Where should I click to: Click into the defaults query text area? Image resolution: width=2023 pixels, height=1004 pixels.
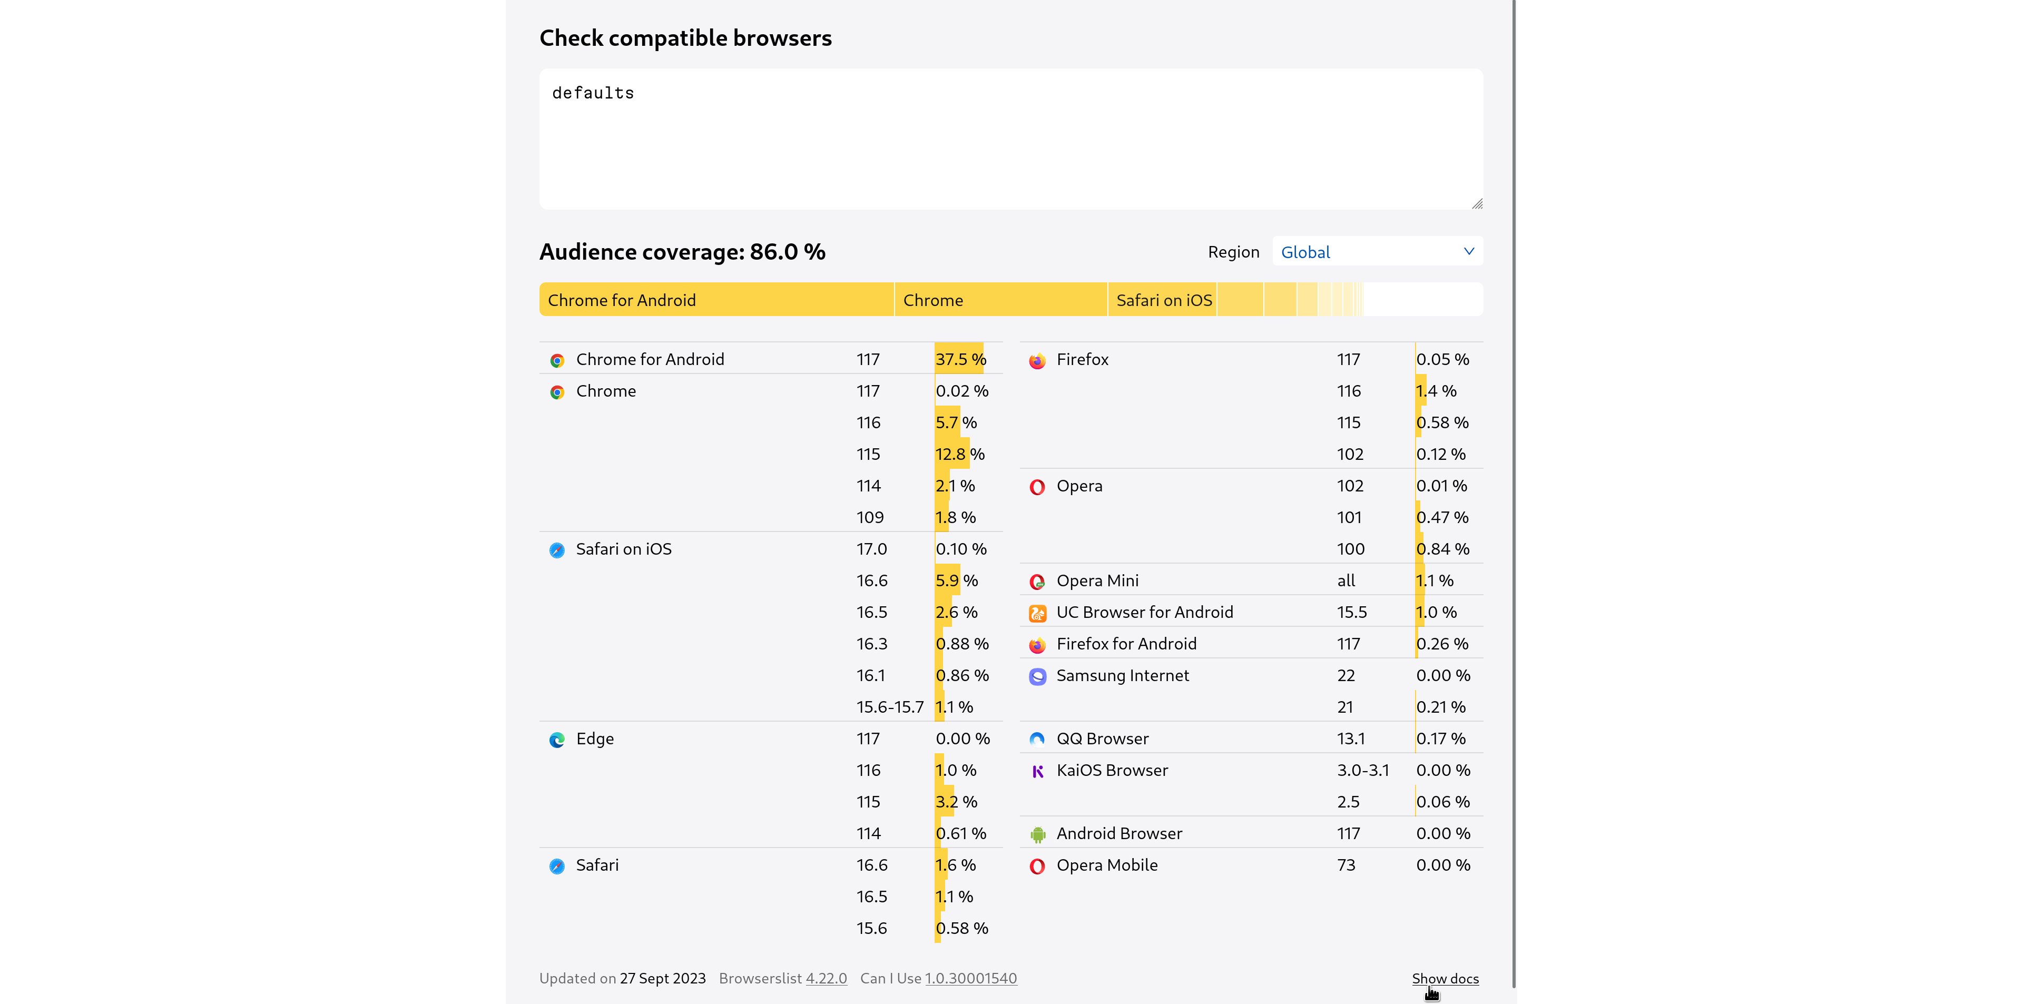[1011, 139]
